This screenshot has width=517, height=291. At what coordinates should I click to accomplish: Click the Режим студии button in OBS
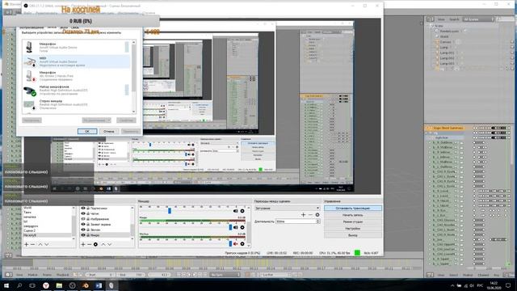[x=352, y=221]
